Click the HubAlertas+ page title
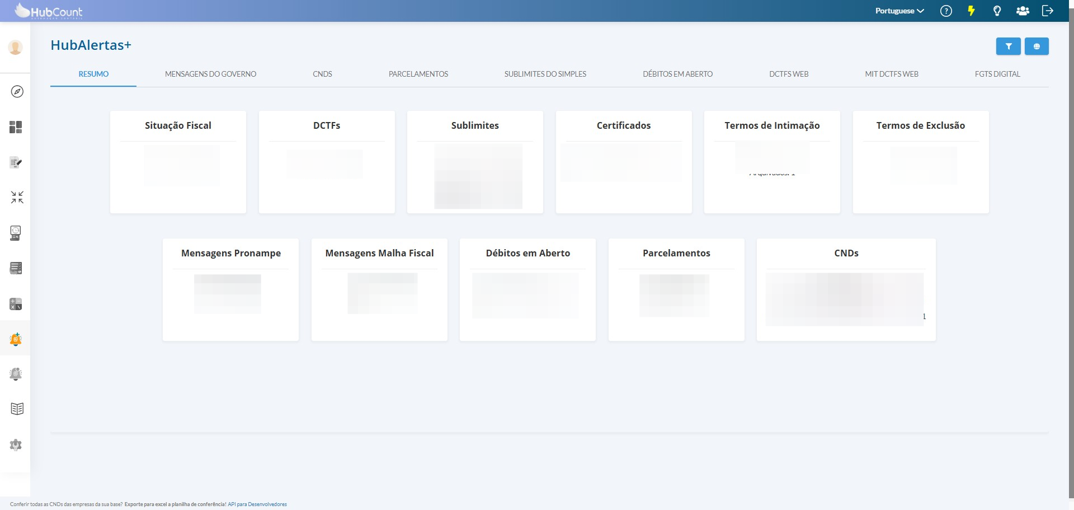 (91, 45)
